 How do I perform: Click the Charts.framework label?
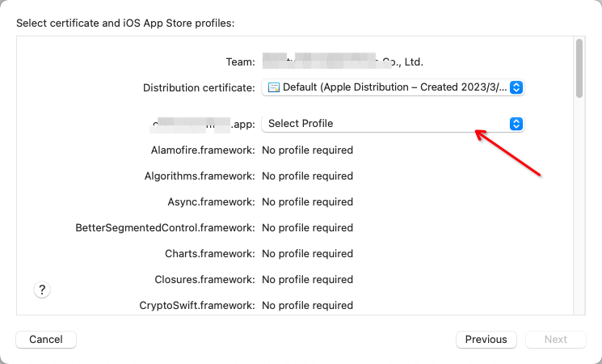click(210, 254)
